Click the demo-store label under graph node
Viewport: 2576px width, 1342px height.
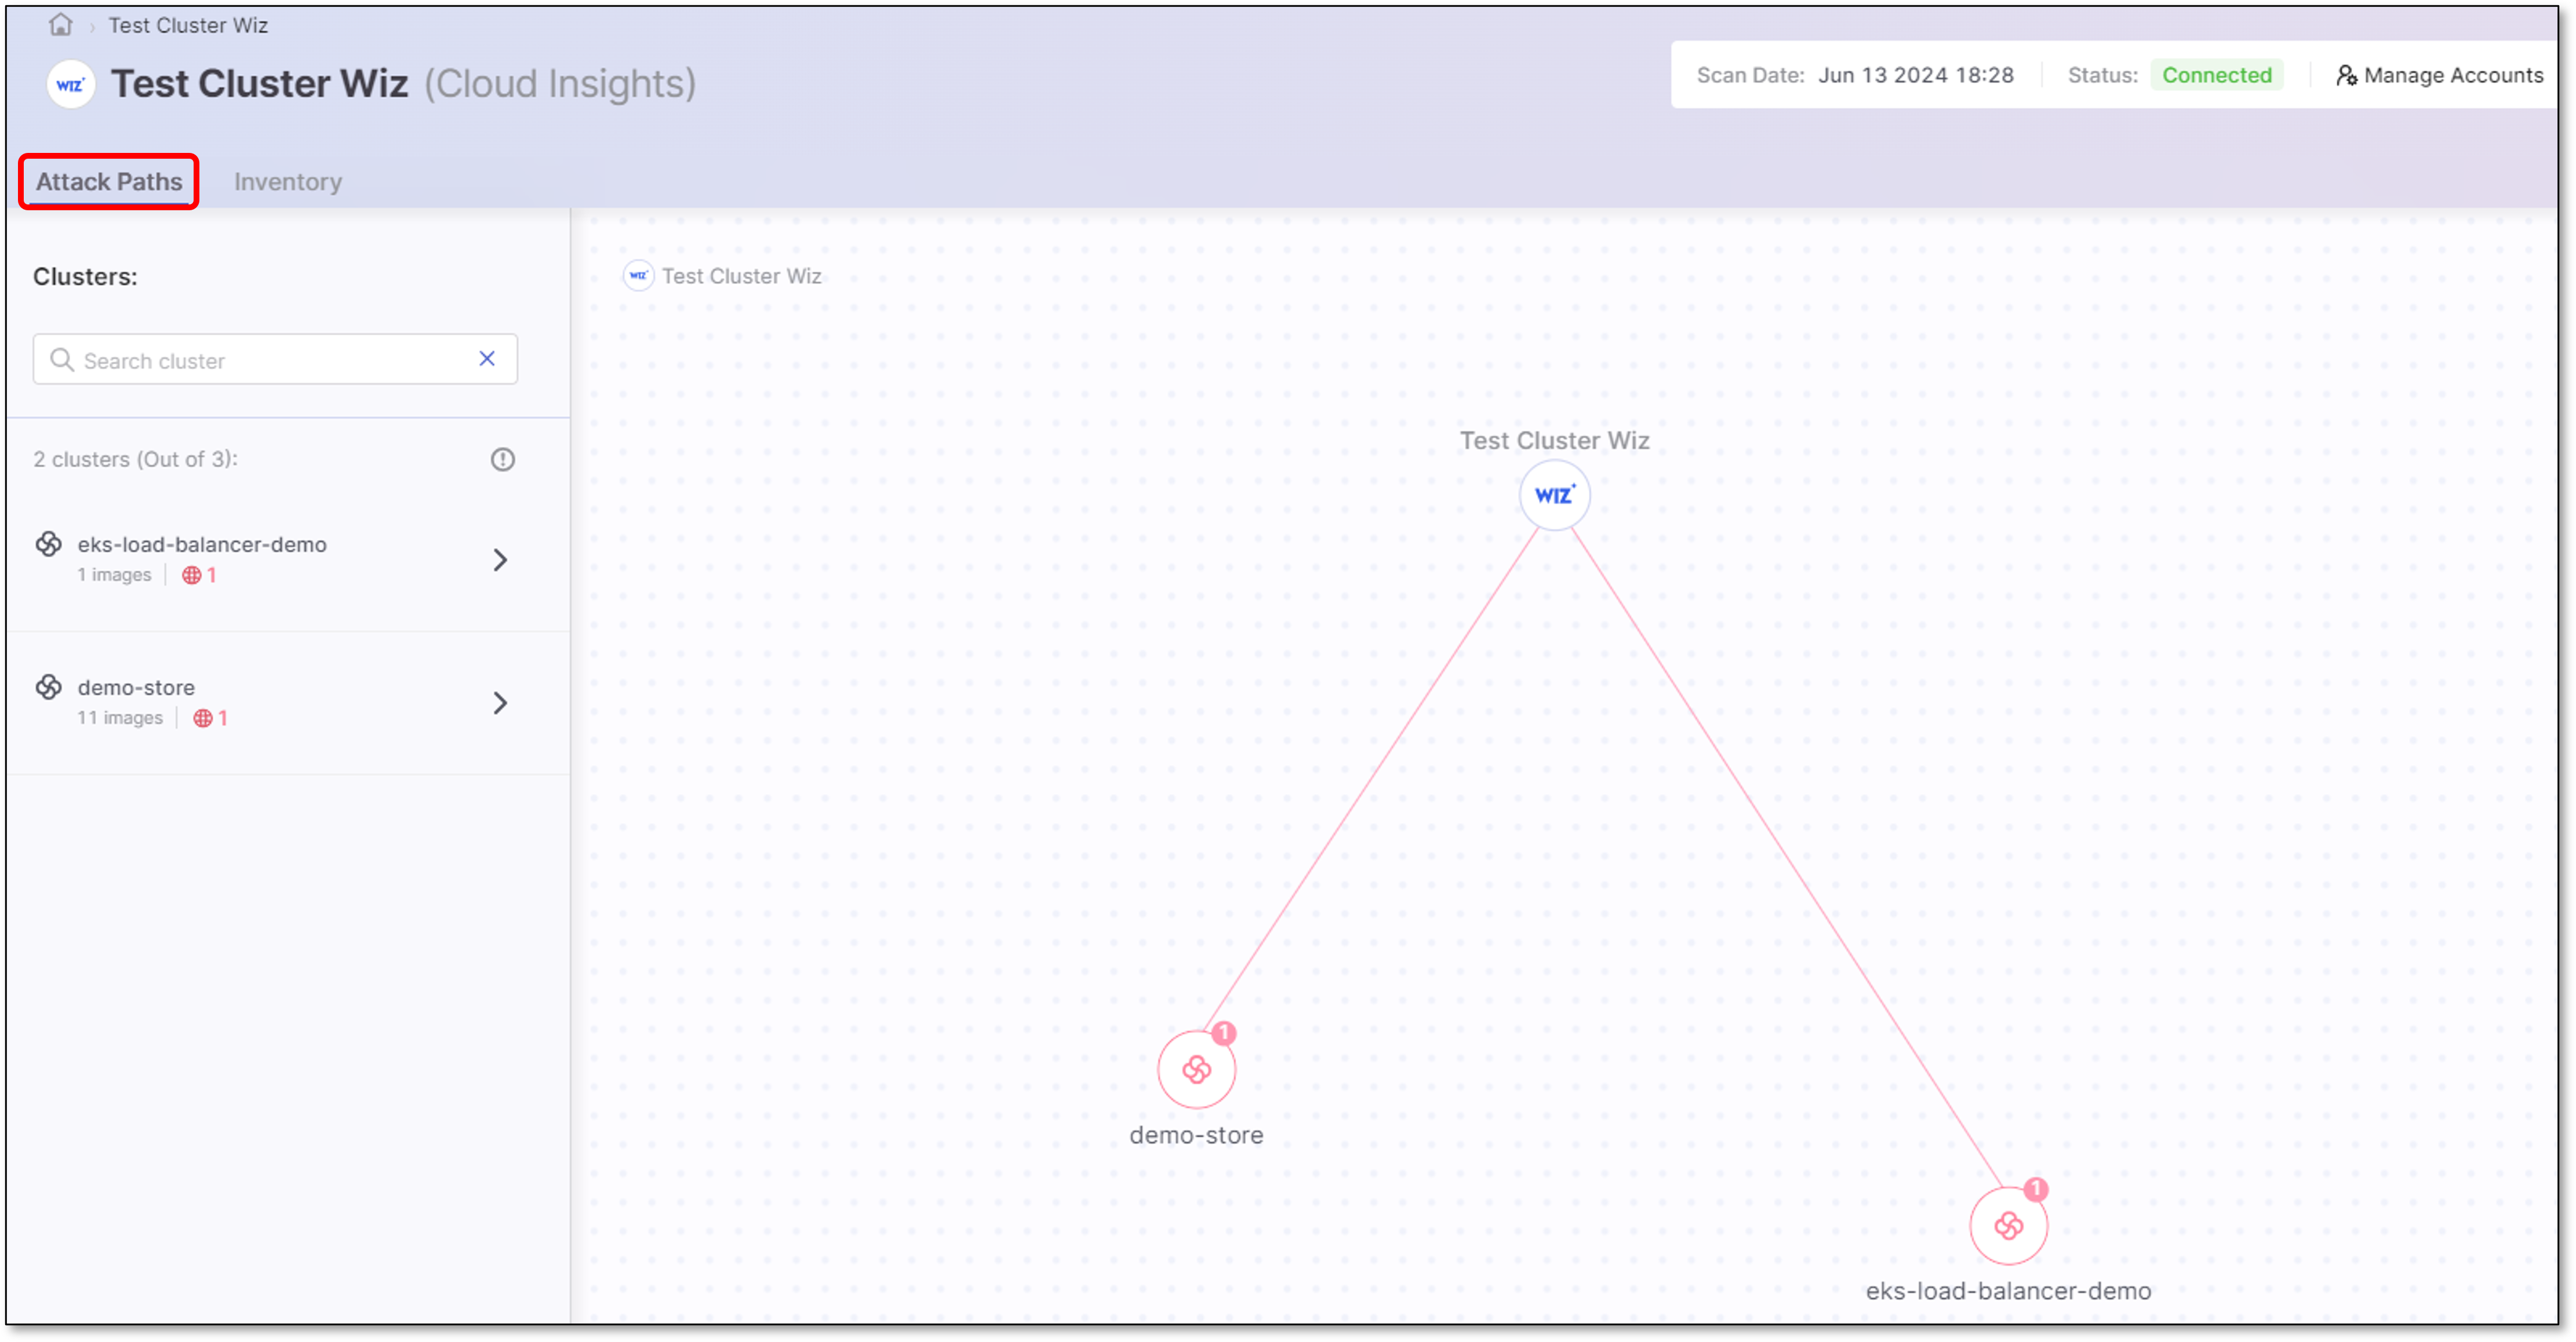pos(1196,1136)
